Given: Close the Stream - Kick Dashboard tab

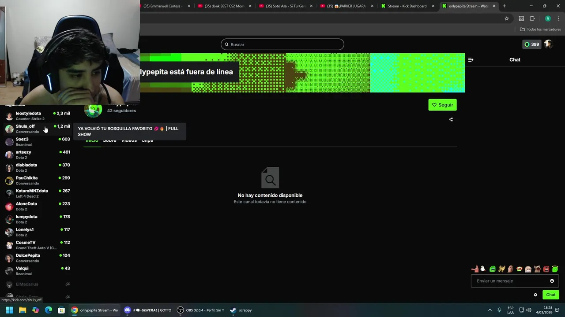Looking at the screenshot, I should coord(433,6).
